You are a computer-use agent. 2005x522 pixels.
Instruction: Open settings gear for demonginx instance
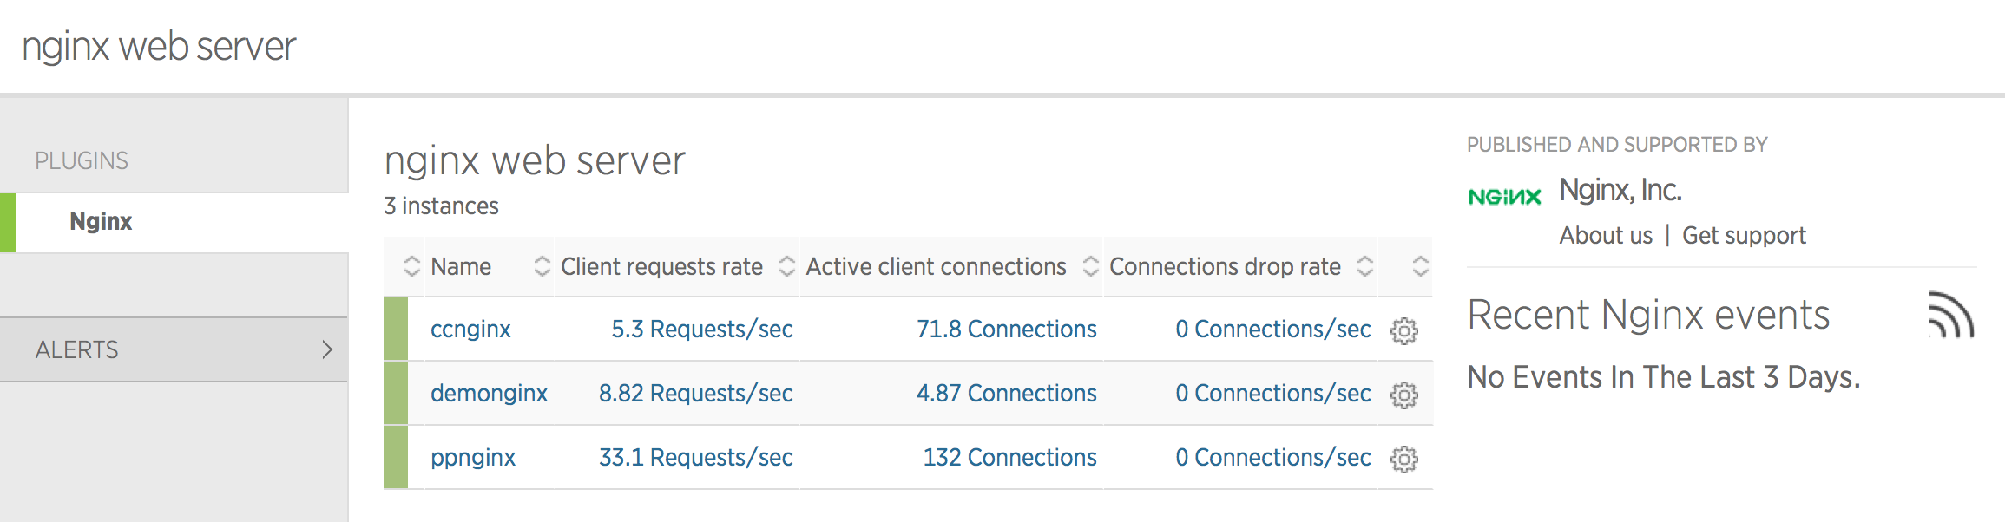[x=1405, y=394]
